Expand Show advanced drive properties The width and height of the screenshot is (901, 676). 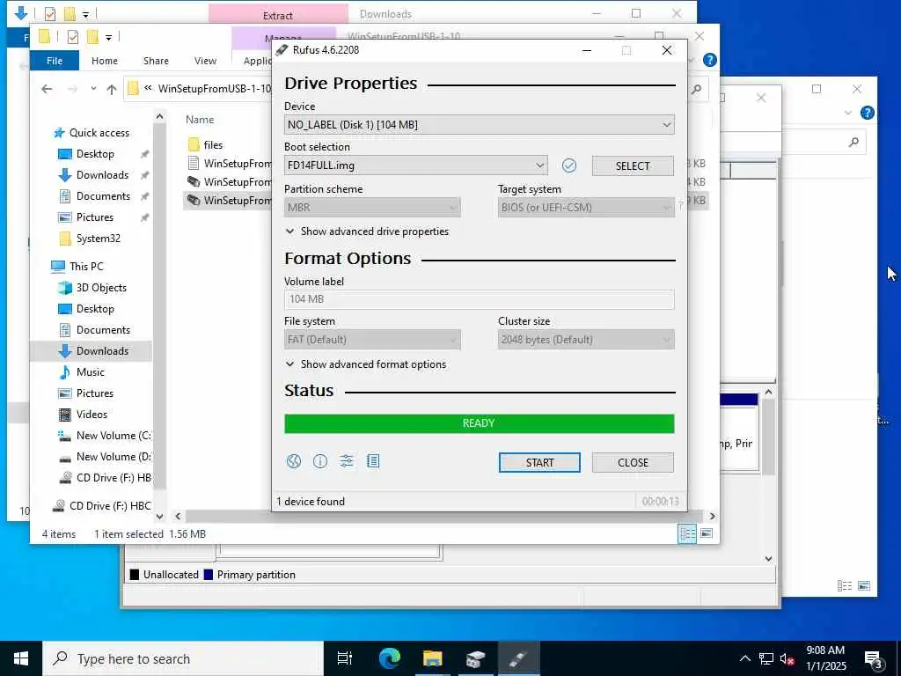click(x=367, y=231)
